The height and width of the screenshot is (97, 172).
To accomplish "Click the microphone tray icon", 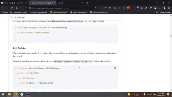I will pos(144,95).
